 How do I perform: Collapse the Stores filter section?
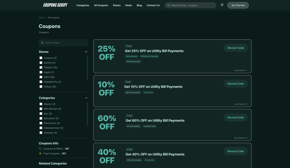pos(86,52)
